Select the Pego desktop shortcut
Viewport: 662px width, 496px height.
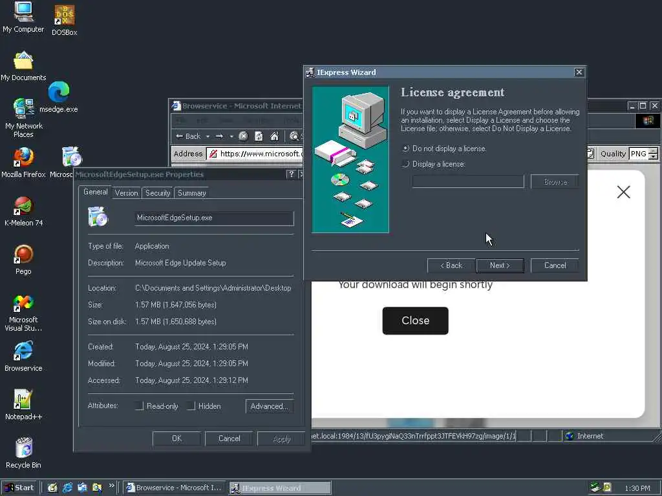pyautogui.click(x=23, y=260)
